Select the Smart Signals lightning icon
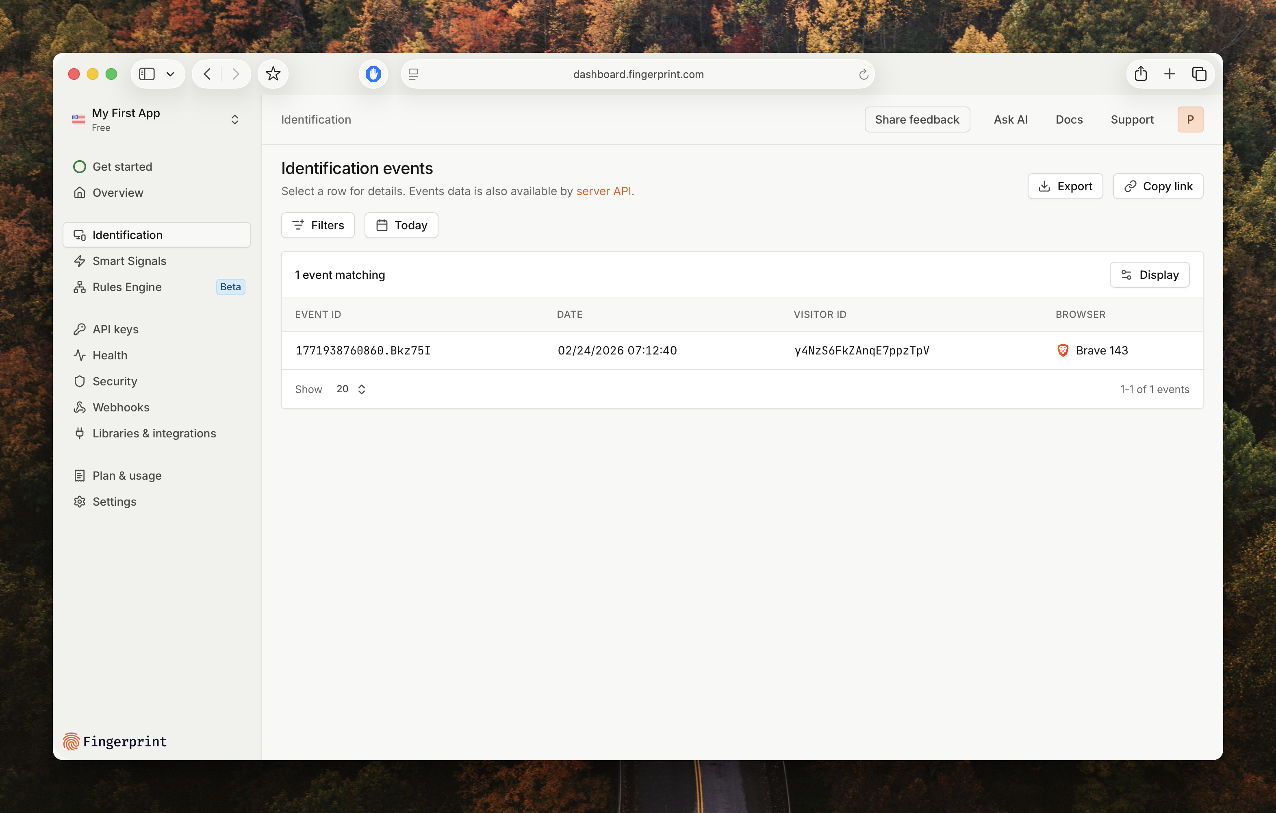Image resolution: width=1276 pixels, height=813 pixels. click(80, 261)
